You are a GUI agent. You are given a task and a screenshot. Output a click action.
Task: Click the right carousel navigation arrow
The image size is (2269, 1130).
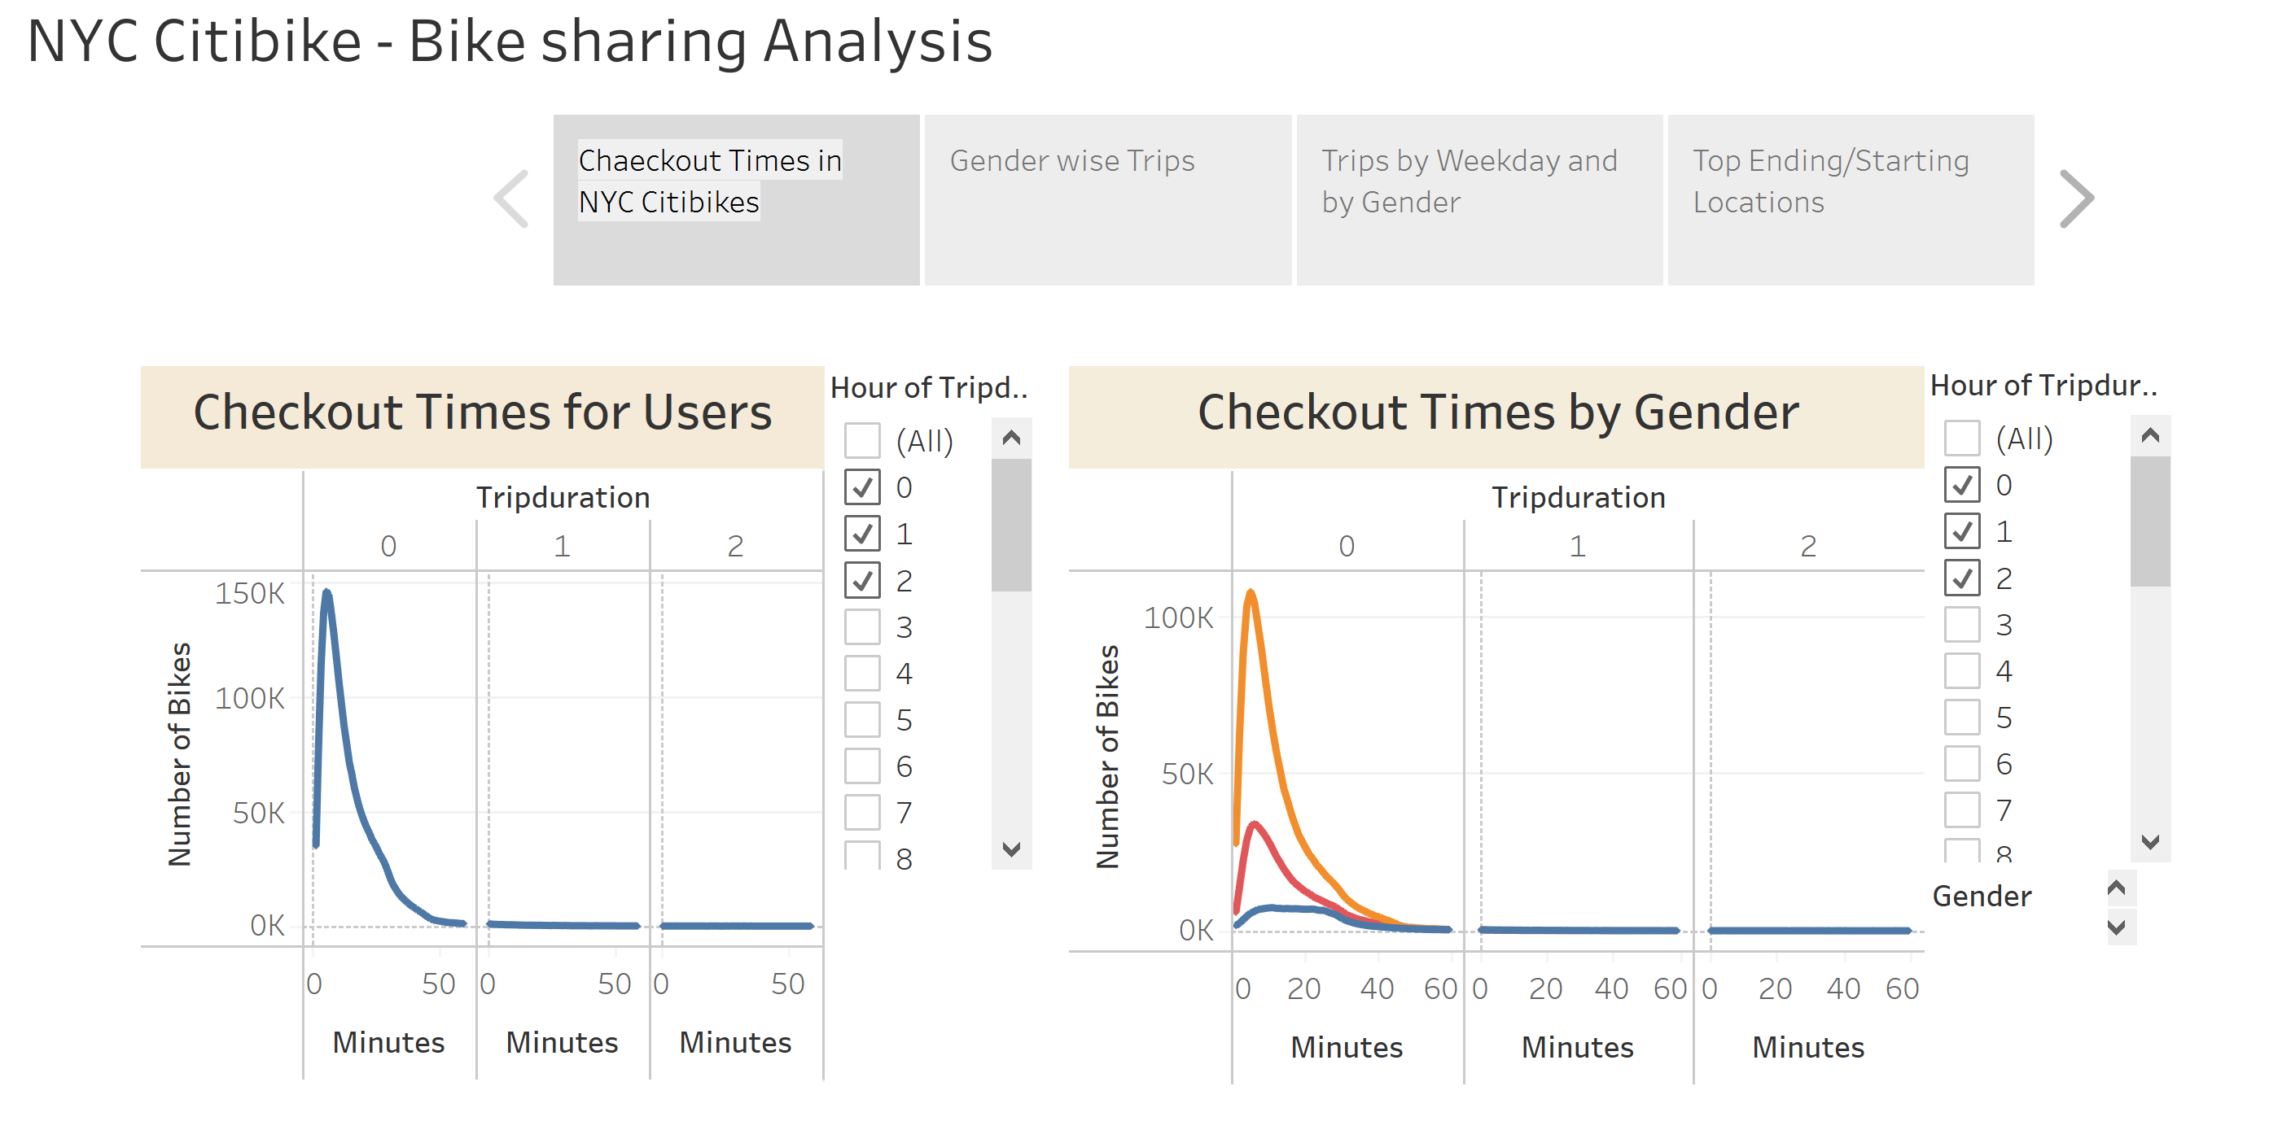[x=2078, y=198]
